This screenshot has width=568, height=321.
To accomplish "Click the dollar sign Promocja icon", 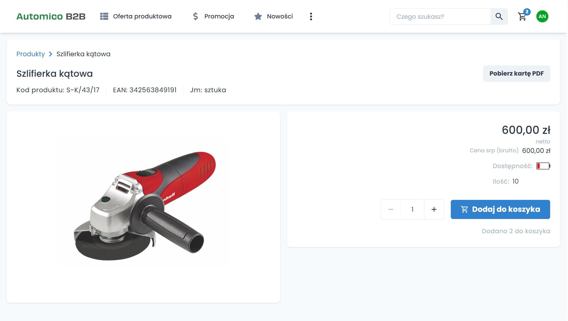I will 195,16.
